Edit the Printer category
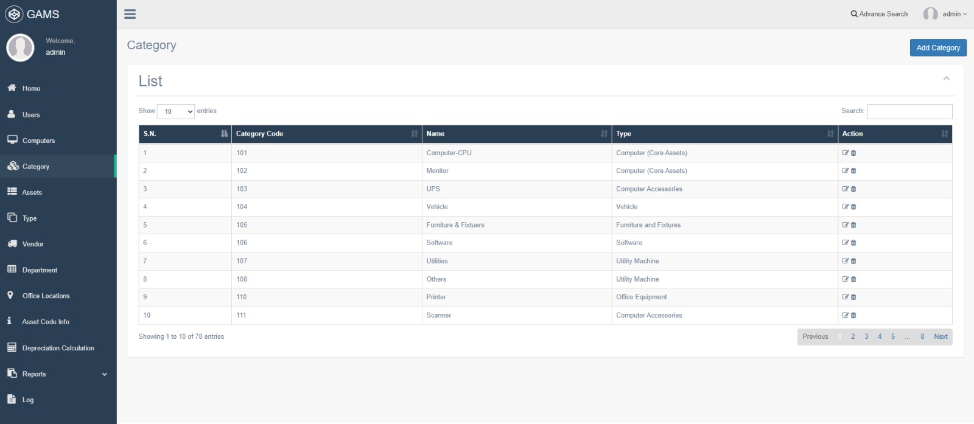 845,297
